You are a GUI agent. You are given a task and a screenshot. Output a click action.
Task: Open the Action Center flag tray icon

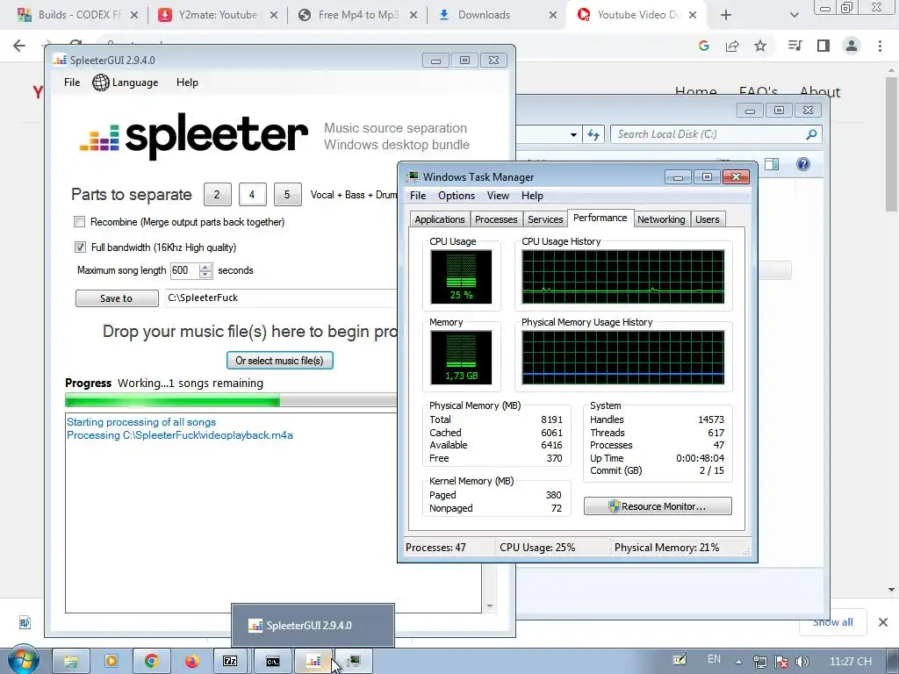point(780,662)
